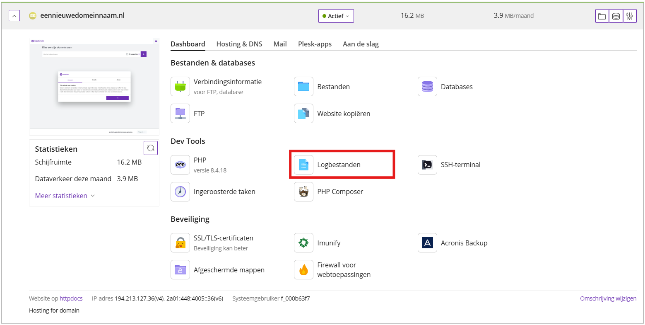This screenshot has height=325, width=645.
Task: Open the Databases icon
Action: pyautogui.click(x=427, y=87)
